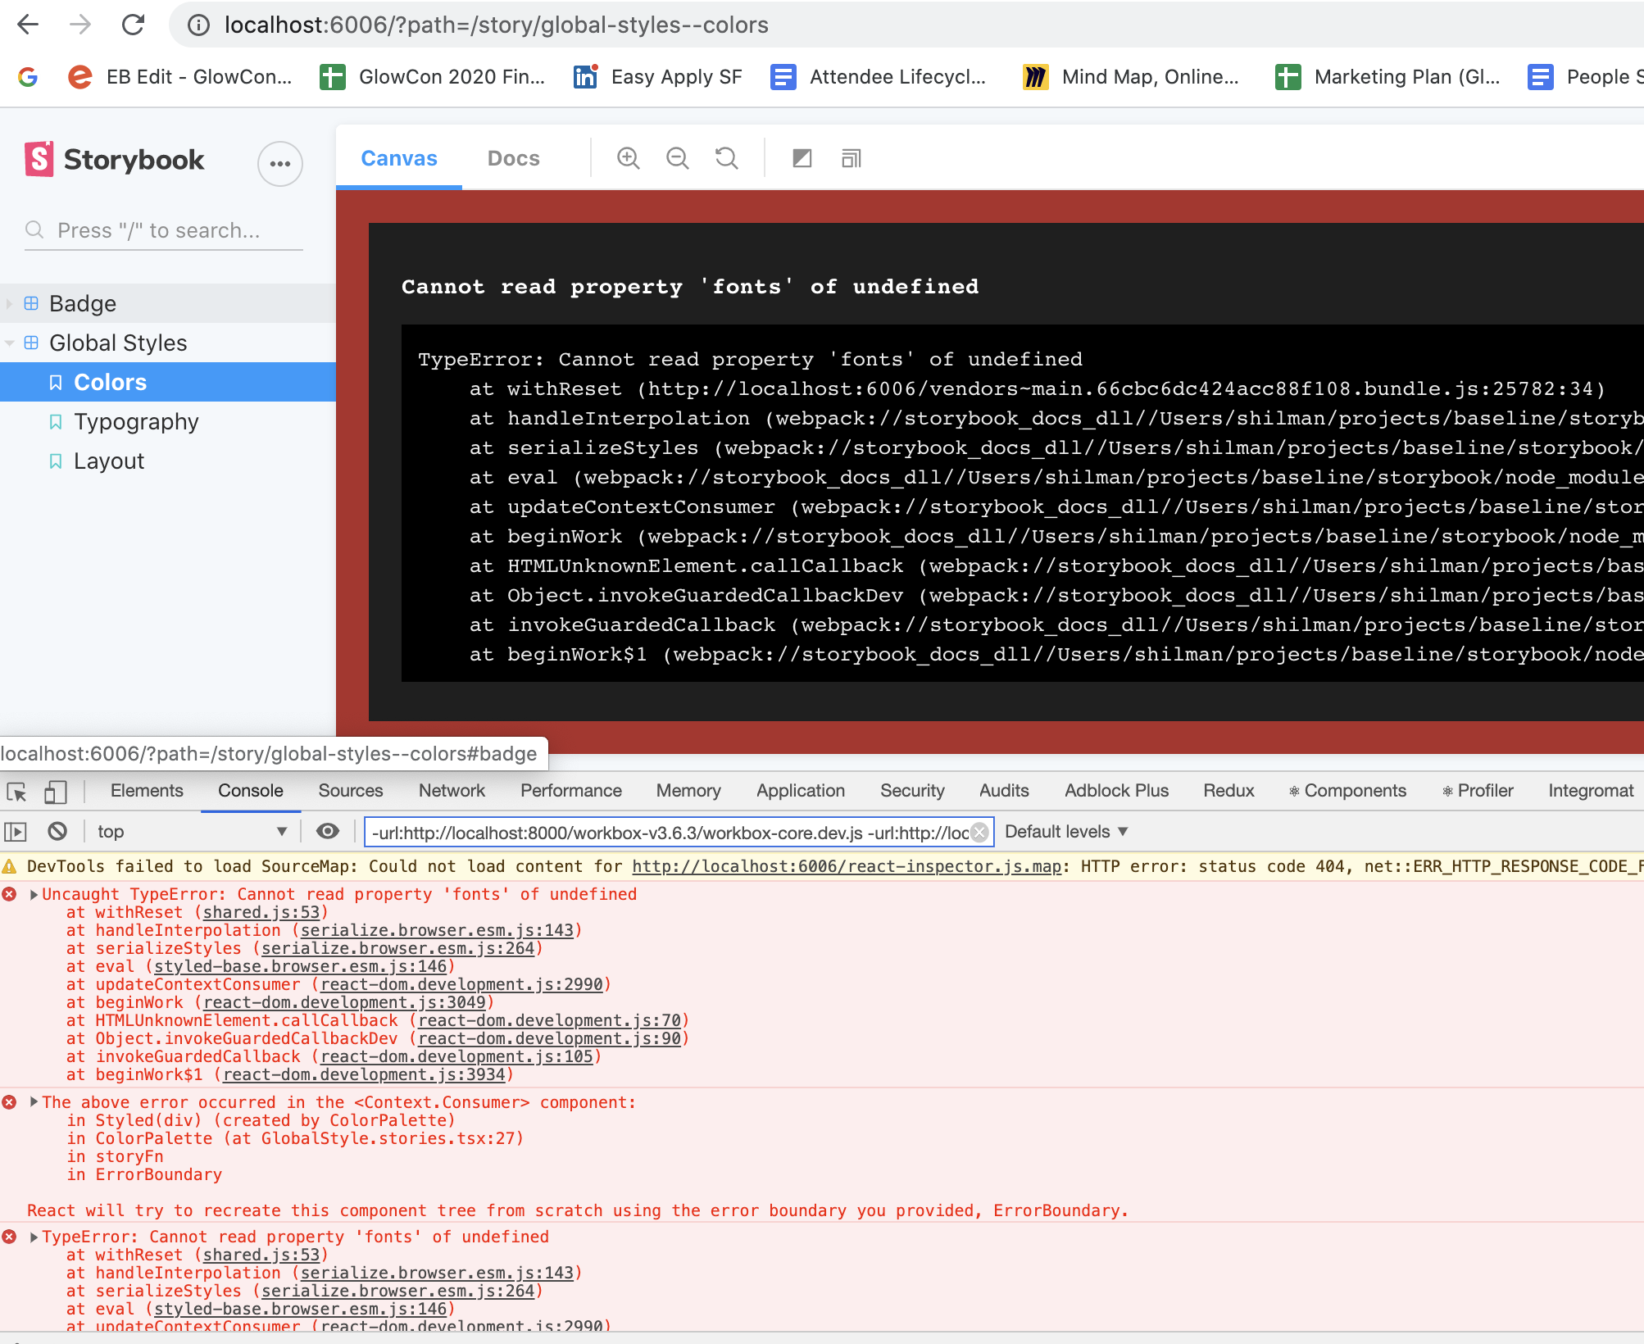Switch to the Docs tab

pyautogui.click(x=513, y=157)
